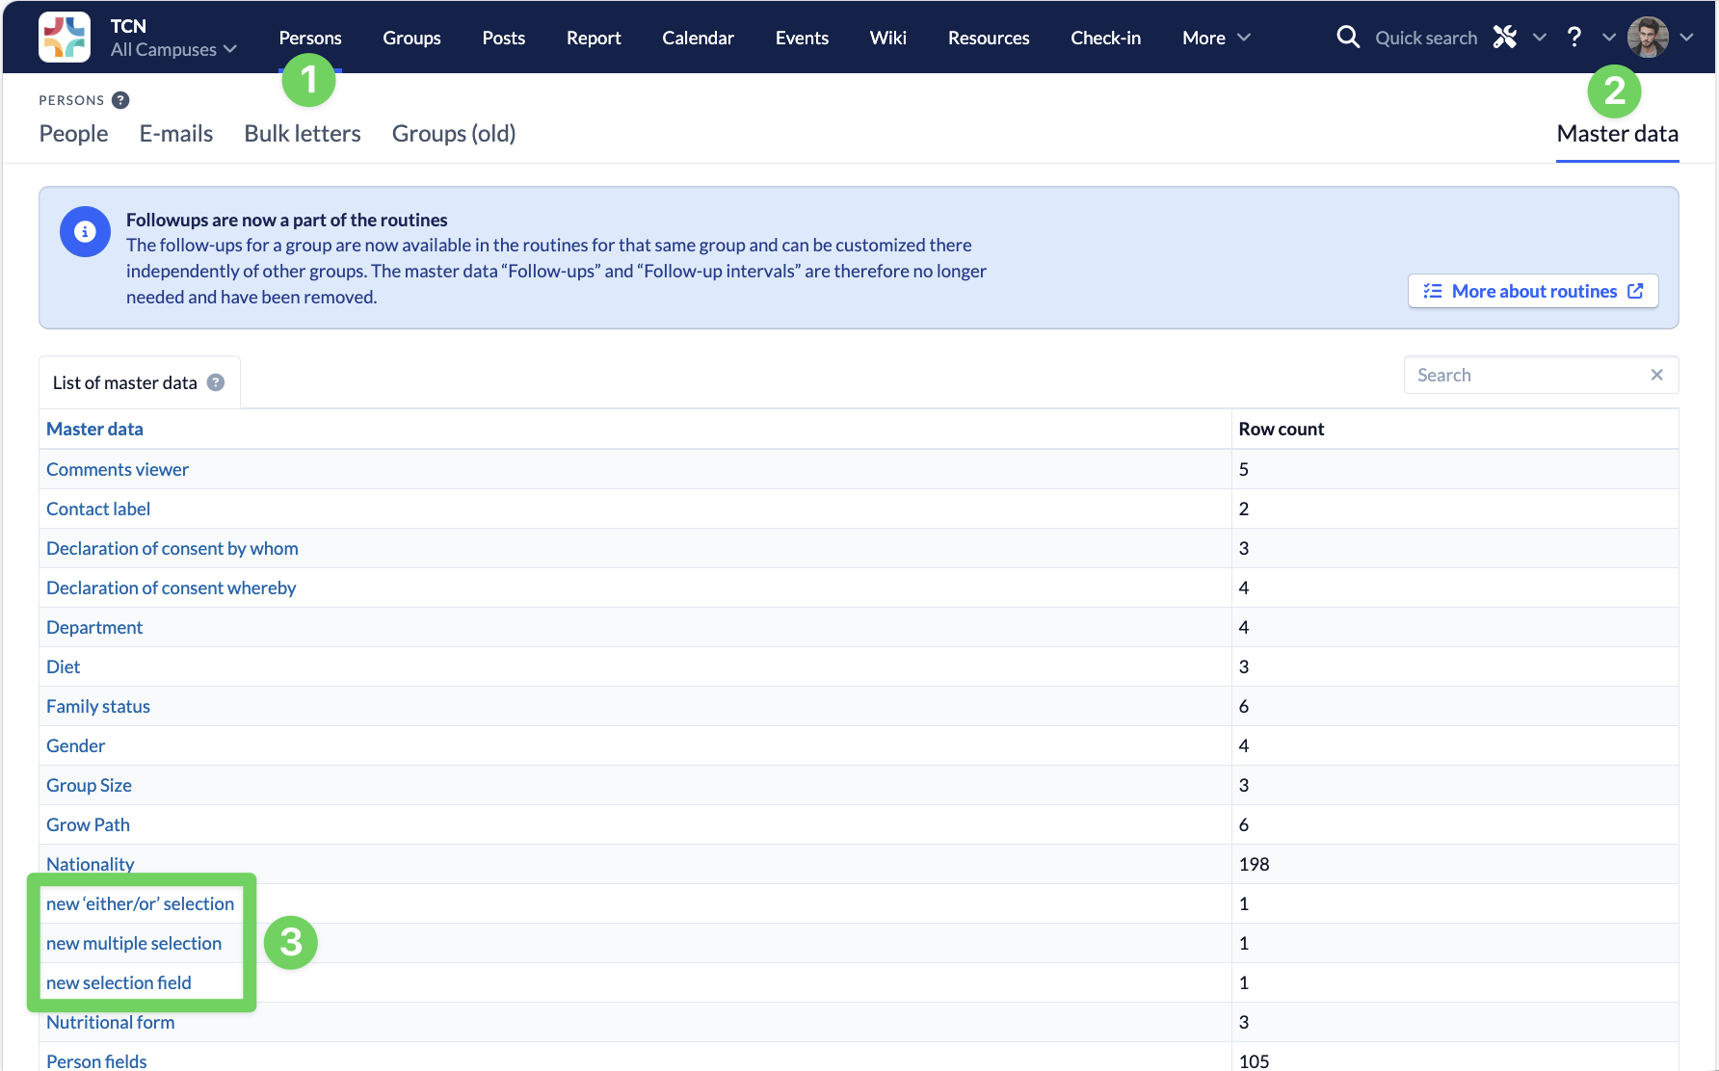Expand the All Campuses dropdown
Image resolution: width=1719 pixels, height=1071 pixels.
(x=173, y=49)
